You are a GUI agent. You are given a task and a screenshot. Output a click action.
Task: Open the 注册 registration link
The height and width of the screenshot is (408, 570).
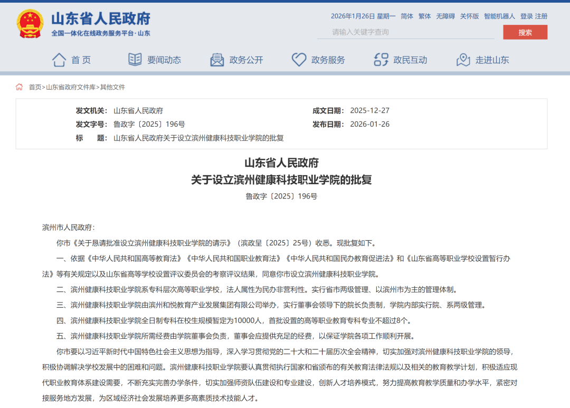pyautogui.click(x=540, y=16)
